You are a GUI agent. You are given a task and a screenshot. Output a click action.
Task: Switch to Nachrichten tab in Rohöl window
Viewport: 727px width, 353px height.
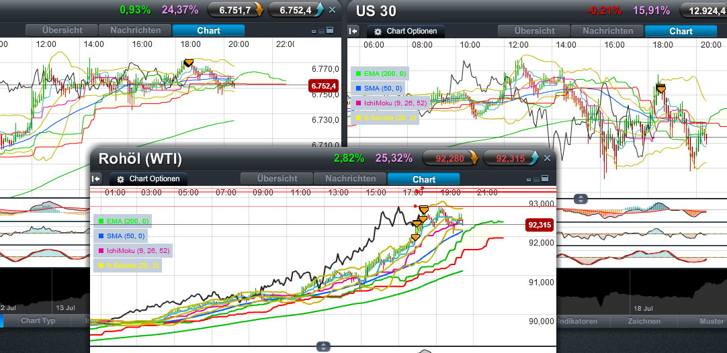tap(350, 179)
